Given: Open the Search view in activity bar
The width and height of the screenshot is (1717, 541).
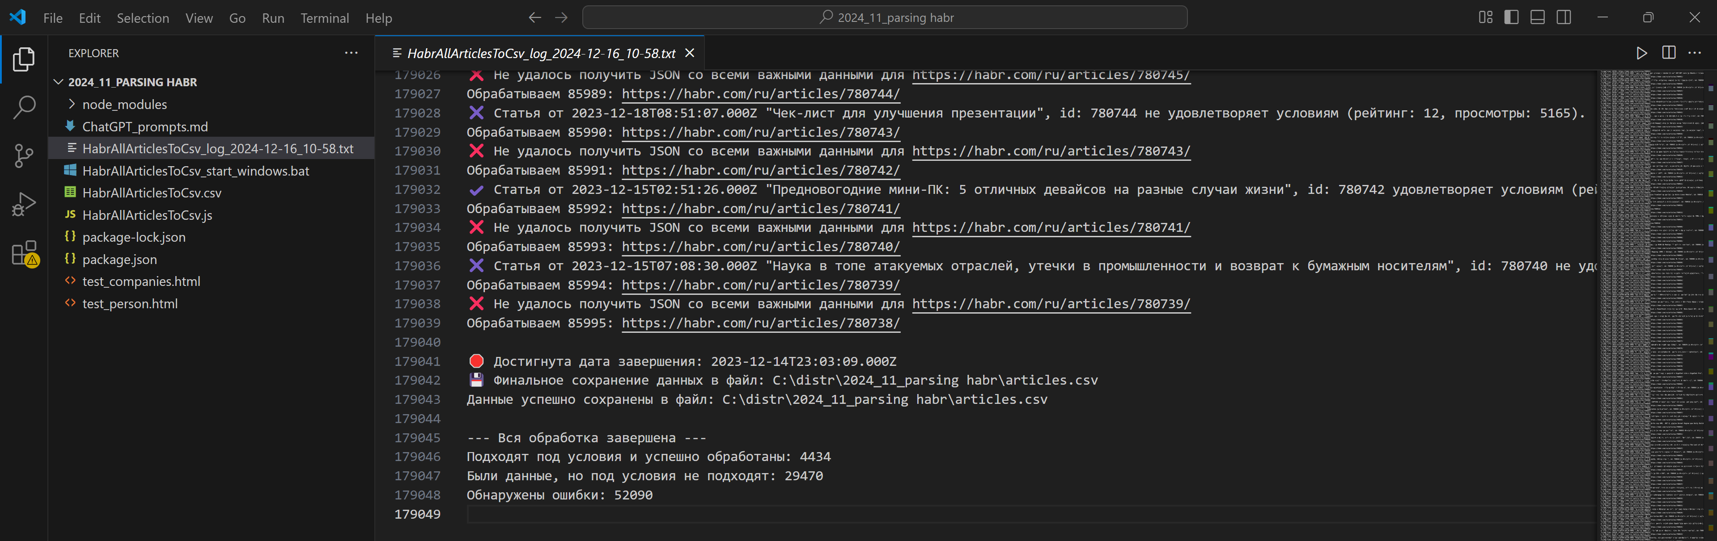Looking at the screenshot, I should pyautogui.click(x=24, y=107).
